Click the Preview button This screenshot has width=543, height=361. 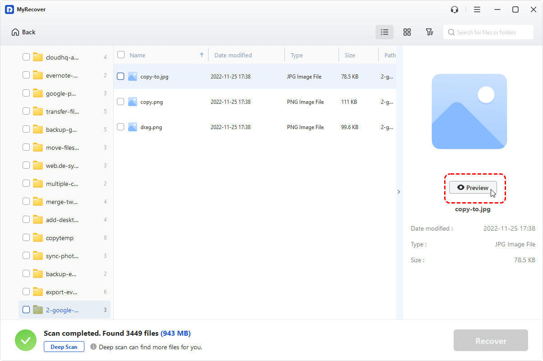pyautogui.click(x=473, y=187)
